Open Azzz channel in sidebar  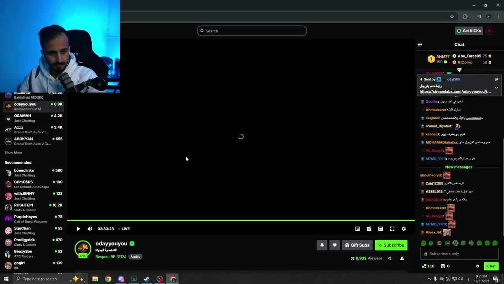[33, 129]
